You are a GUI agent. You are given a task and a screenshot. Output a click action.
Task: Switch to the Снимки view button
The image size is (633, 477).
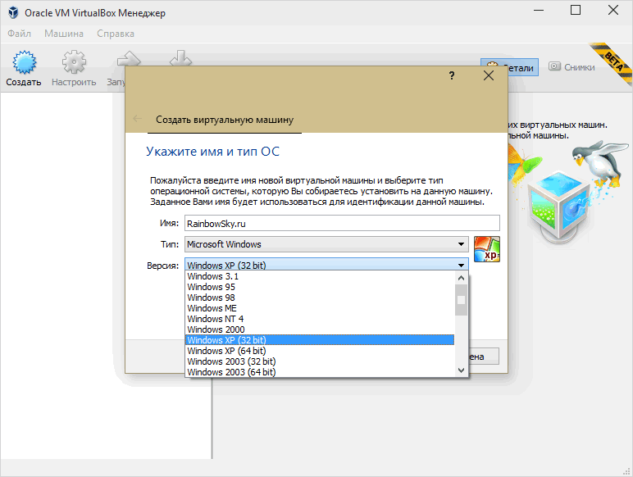pyautogui.click(x=572, y=67)
